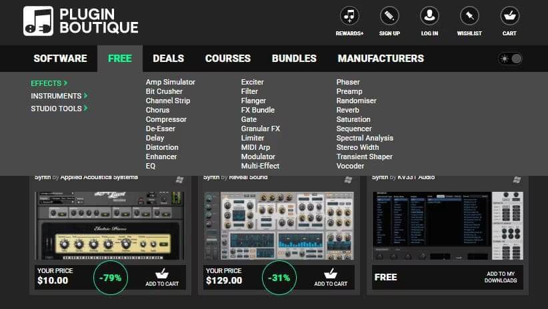Screen dimensions: 548x309
Task: Click Windows icon on KV331 Audio card
Action: coord(517,180)
